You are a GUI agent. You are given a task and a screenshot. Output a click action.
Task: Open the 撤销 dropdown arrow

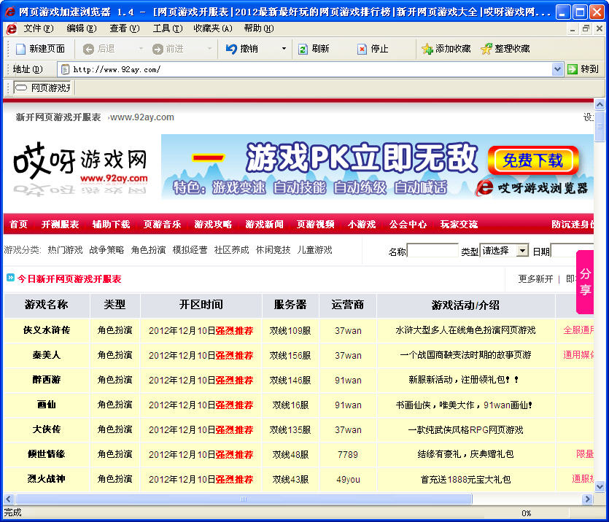pyautogui.click(x=284, y=49)
